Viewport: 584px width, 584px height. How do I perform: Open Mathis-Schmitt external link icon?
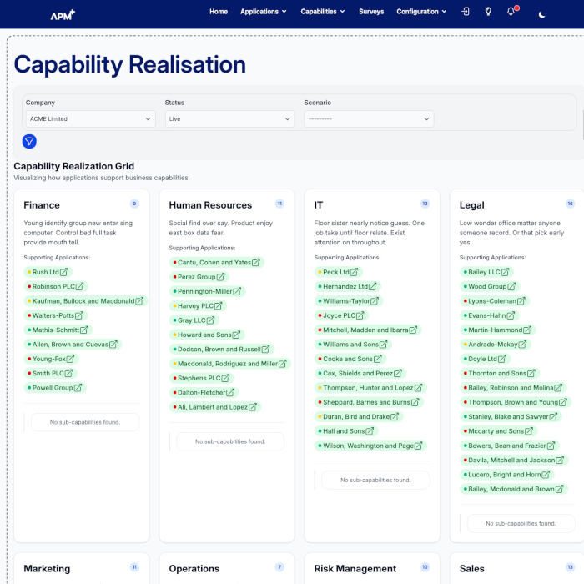84,330
